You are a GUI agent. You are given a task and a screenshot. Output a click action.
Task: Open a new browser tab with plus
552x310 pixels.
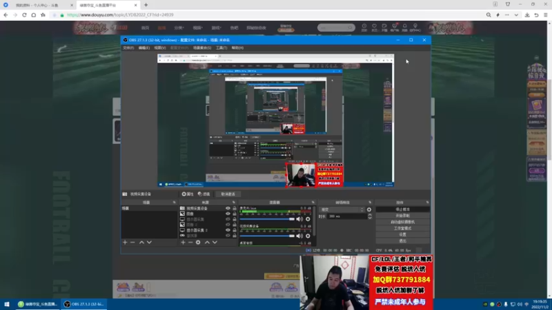click(146, 5)
